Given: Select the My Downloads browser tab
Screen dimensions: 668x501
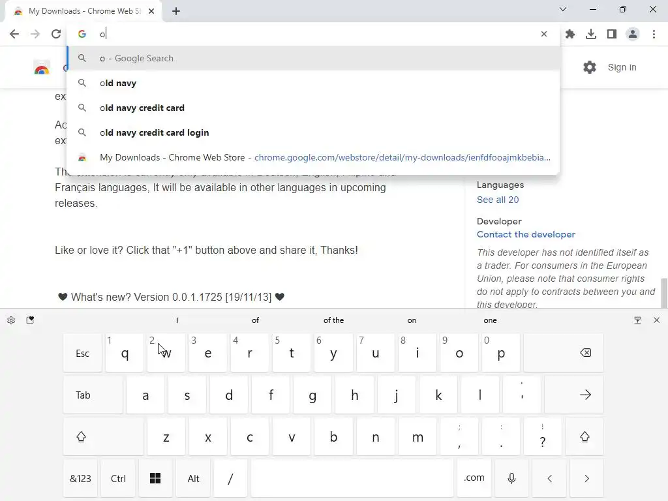Looking at the screenshot, I should pos(83,12).
